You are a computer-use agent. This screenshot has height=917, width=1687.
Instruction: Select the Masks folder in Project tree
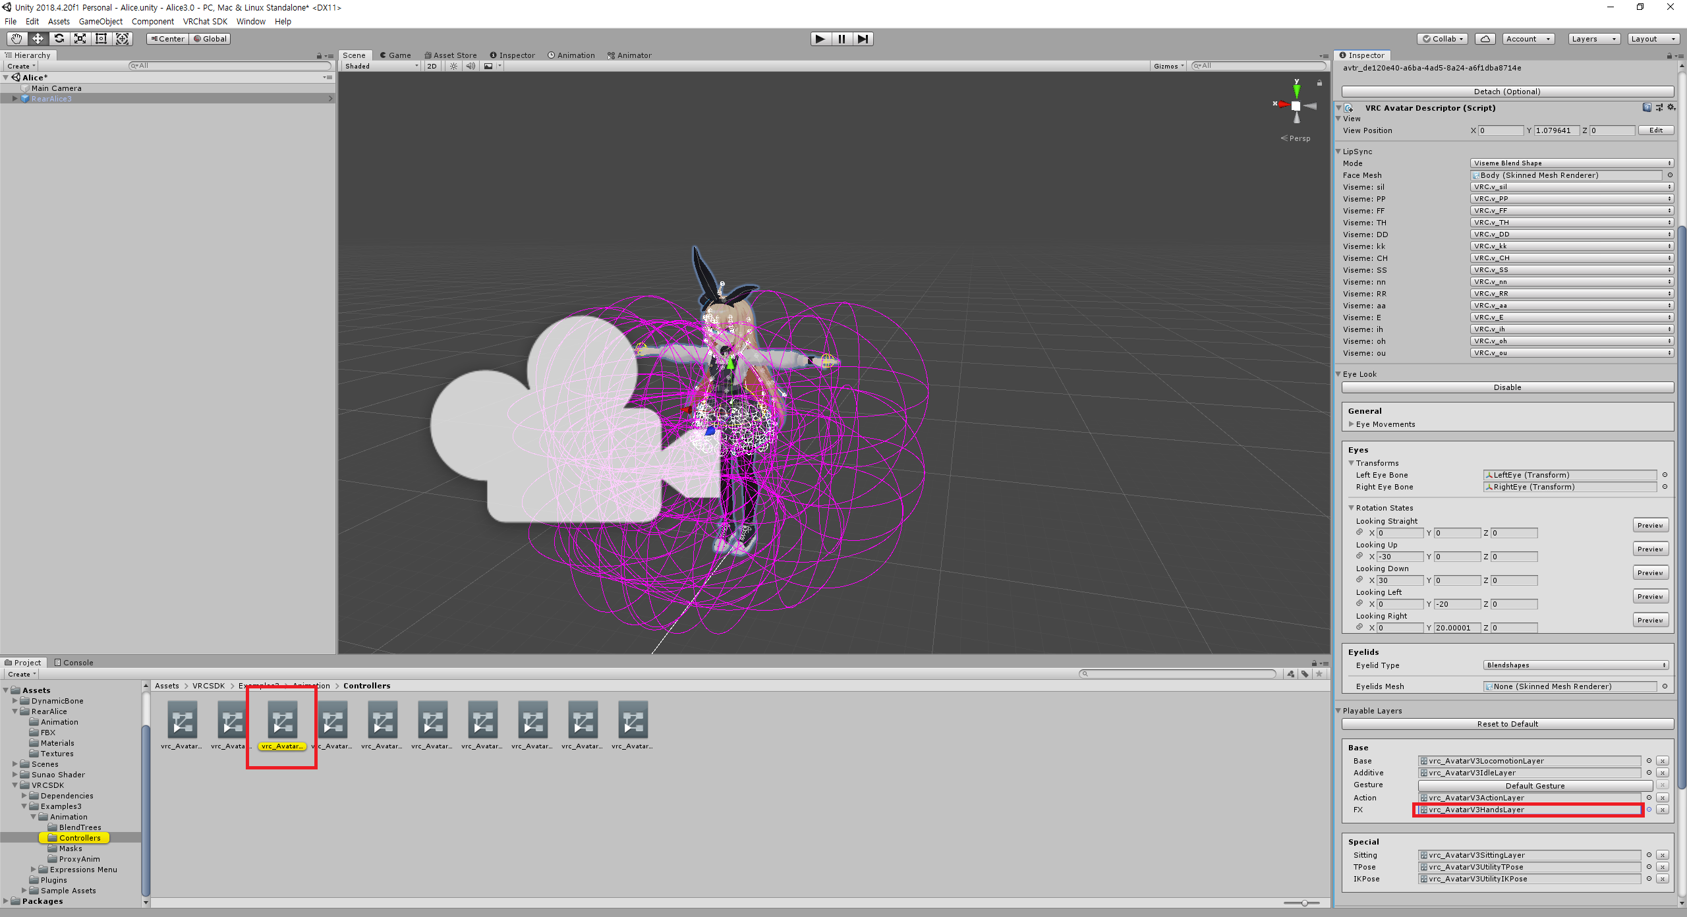pyautogui.click(x=70, y=848)
